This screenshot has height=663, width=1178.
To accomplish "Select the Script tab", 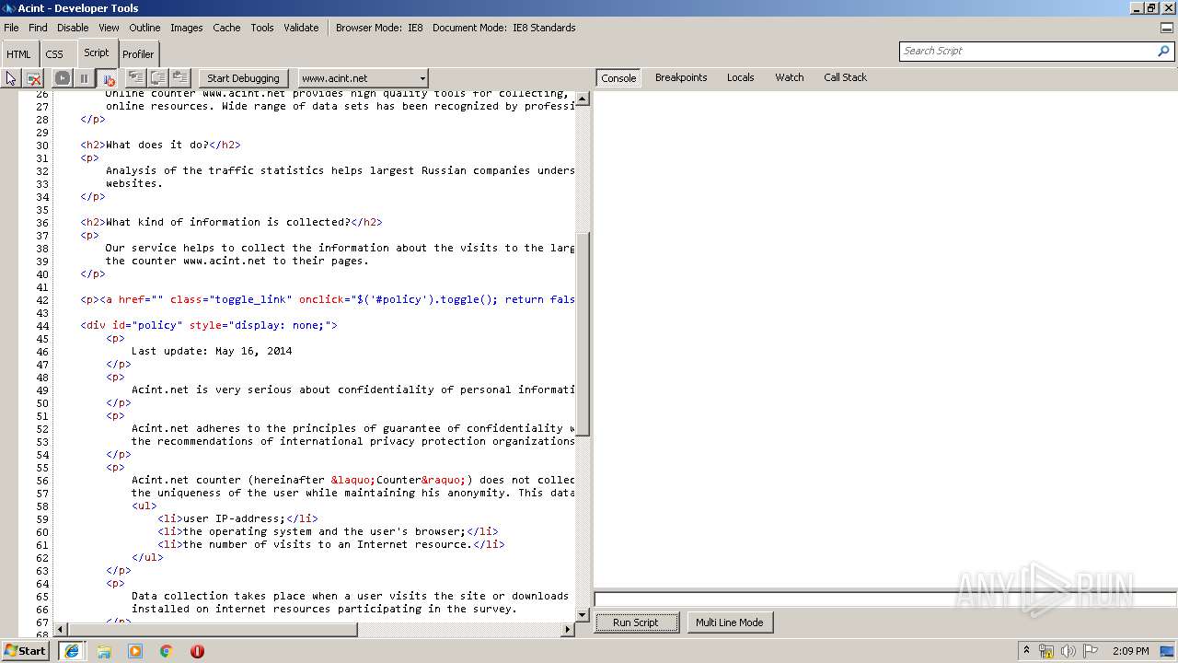I will [x=97, y=53].
